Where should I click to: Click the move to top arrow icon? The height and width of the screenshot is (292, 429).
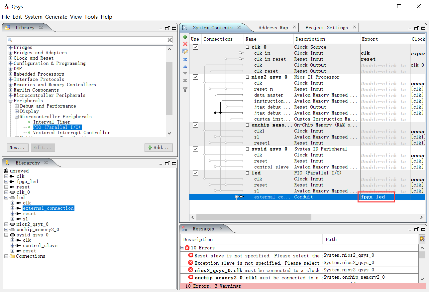point(185,60)
